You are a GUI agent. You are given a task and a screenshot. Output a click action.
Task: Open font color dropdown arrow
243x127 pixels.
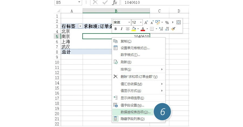(x=147, y=29)
